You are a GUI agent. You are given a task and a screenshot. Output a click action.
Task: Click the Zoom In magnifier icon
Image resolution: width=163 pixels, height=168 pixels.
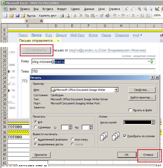coord(139,9)
